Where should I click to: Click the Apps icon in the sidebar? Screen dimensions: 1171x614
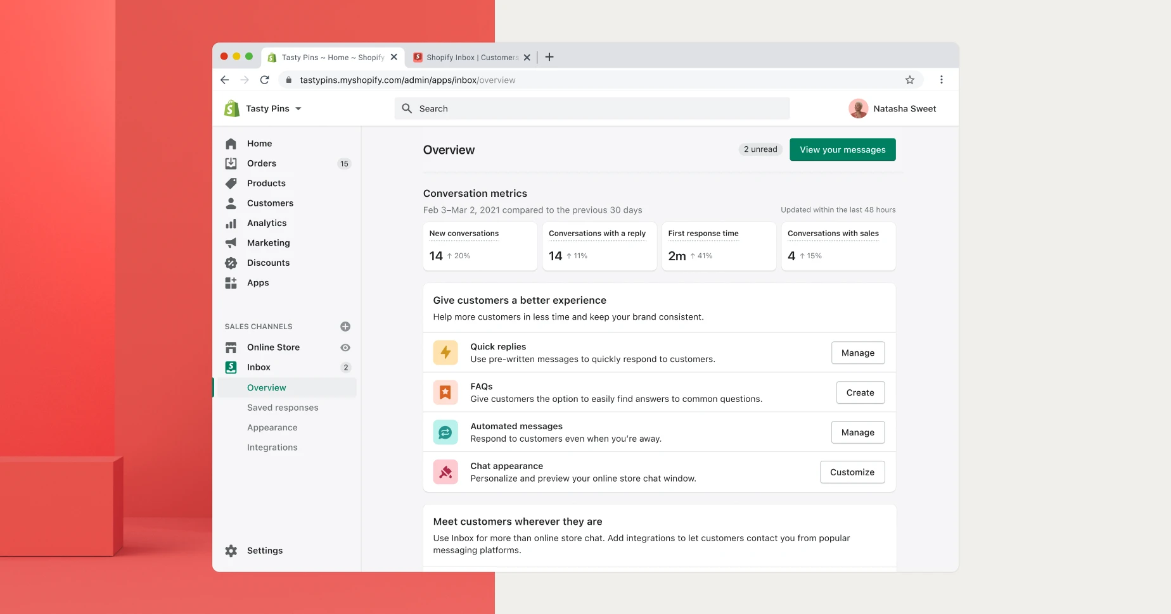231,282
